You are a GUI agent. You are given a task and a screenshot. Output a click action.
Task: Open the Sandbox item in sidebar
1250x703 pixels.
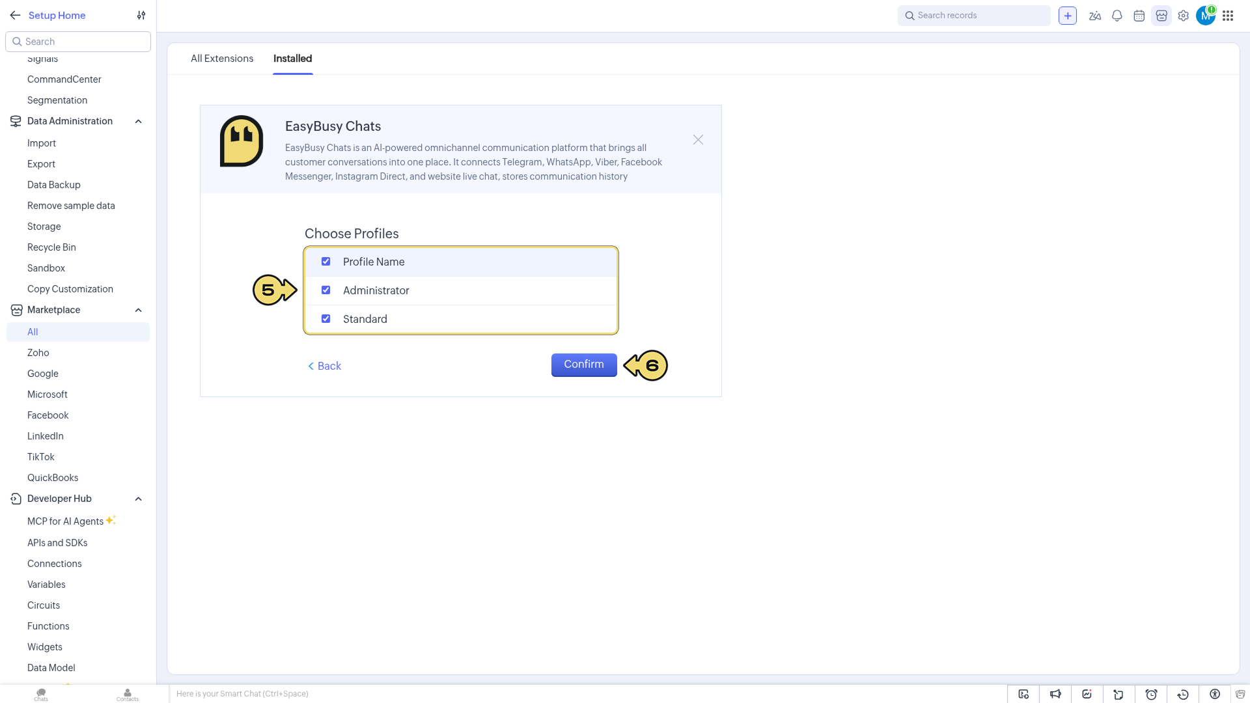click(x=46, y=268)
